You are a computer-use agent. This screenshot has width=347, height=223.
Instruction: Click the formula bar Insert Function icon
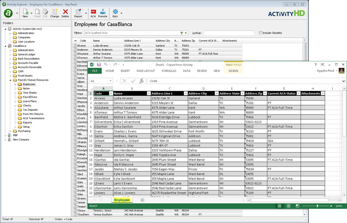(x=142, y=81)
